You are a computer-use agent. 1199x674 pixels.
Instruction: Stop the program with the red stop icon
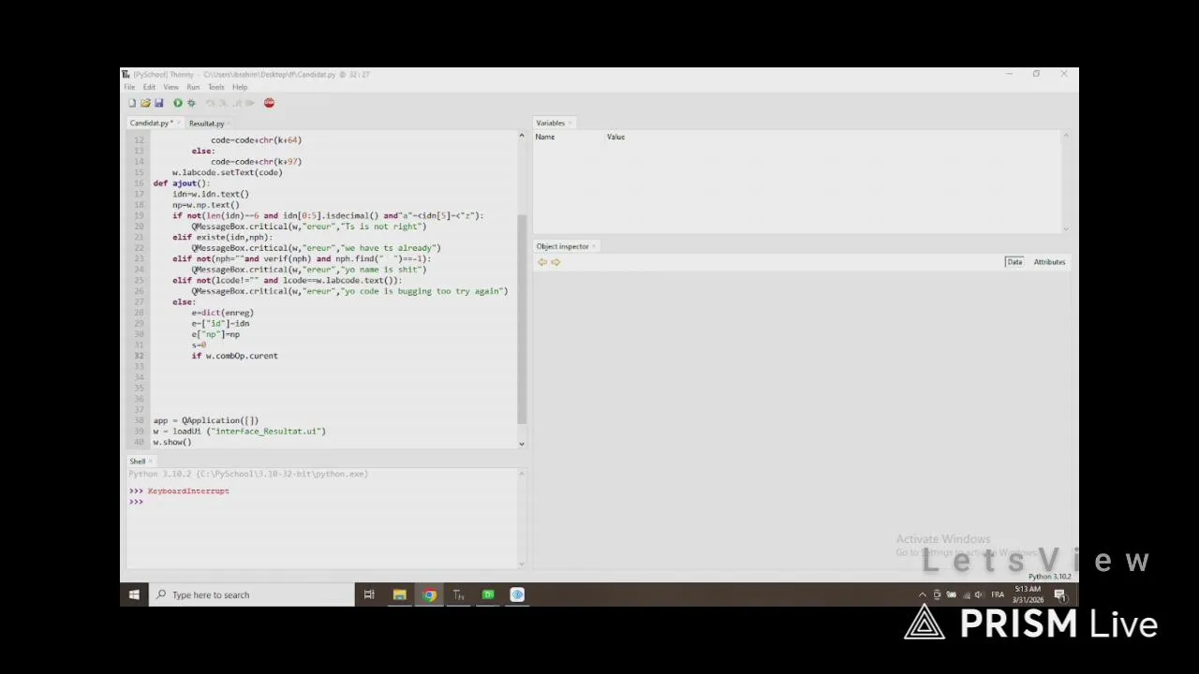coord(269,103)
